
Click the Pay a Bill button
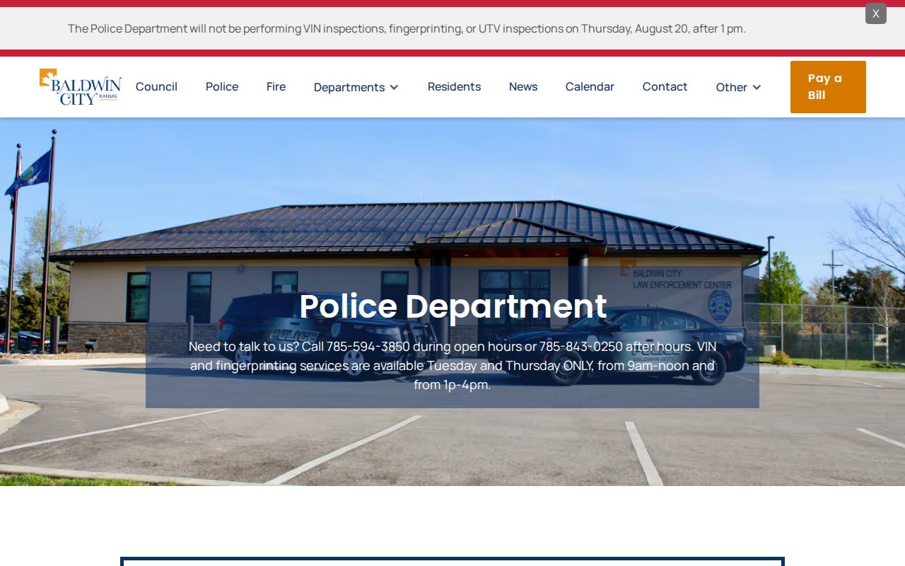828,87
